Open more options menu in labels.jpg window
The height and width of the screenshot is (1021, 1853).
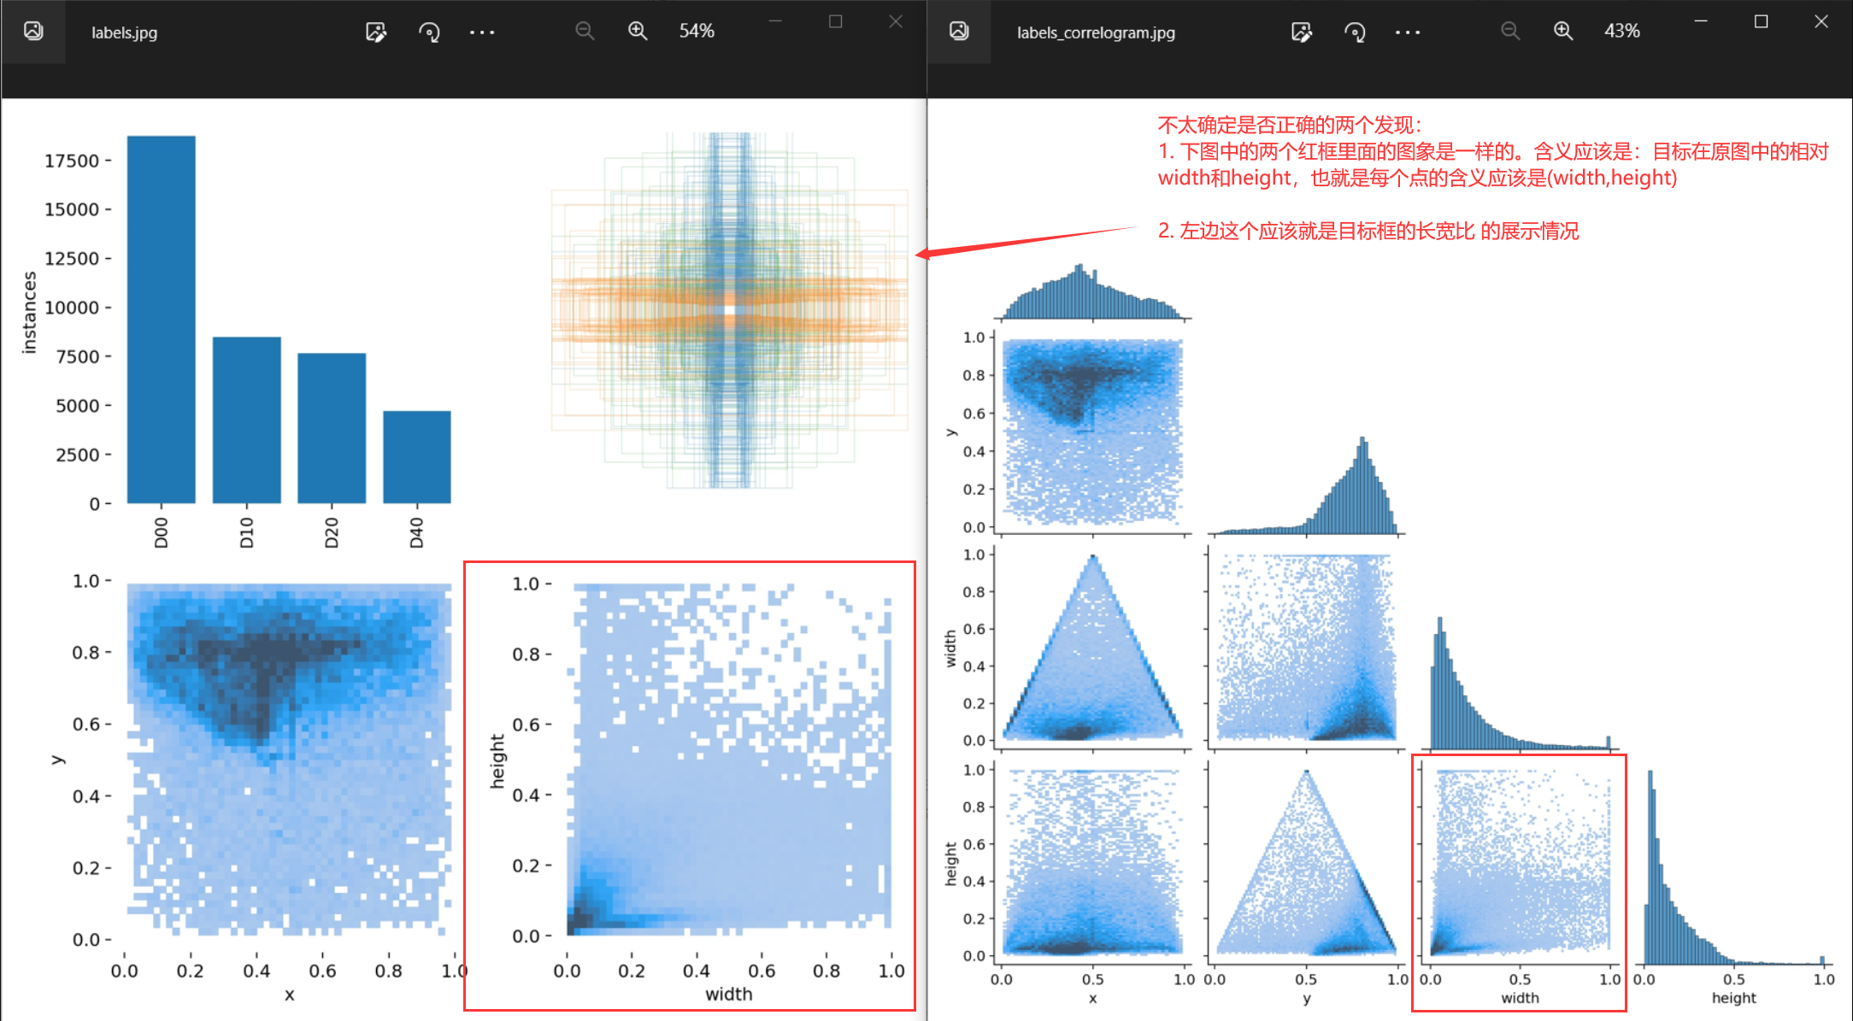click(x=482, y=32)
